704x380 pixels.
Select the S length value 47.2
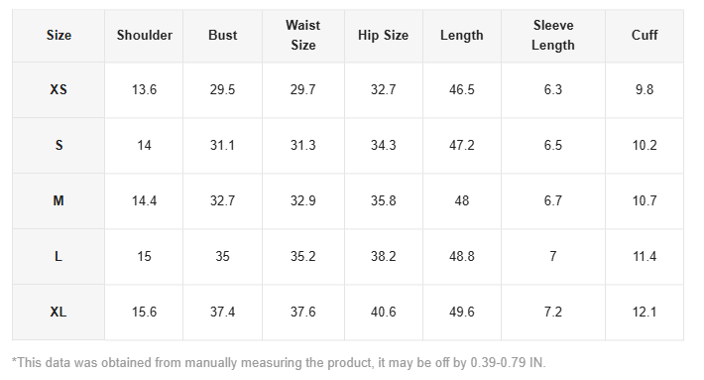pyautogui.click(x=461, y=146)
